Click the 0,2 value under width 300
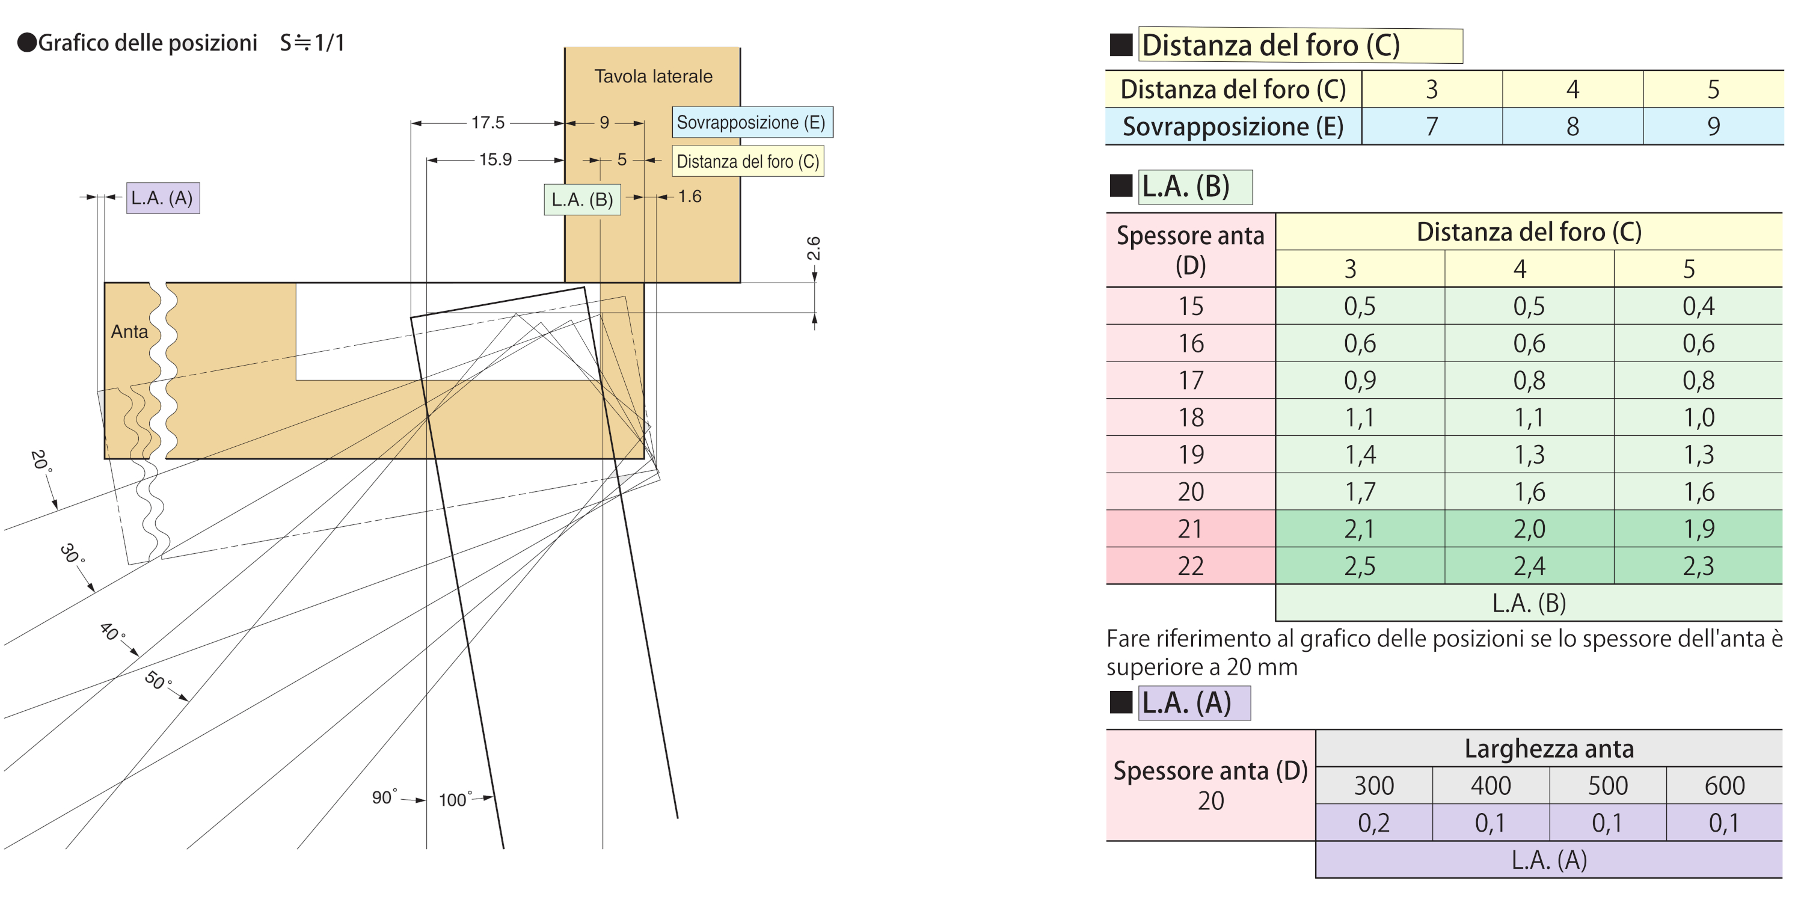 pyautogui.click(x=1373, y=823)
